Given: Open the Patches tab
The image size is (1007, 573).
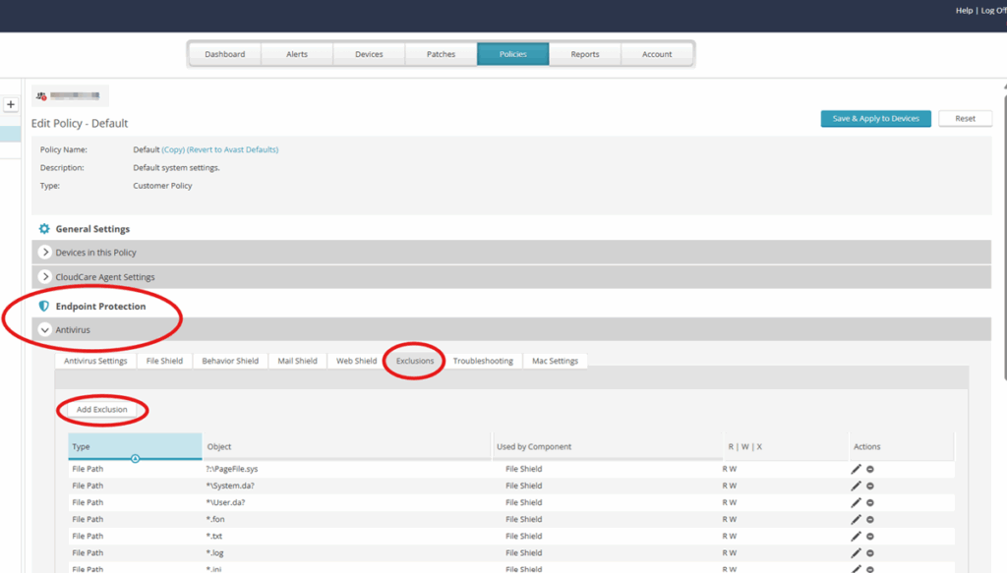Looking at the screenshot, I should pos(442,54).
